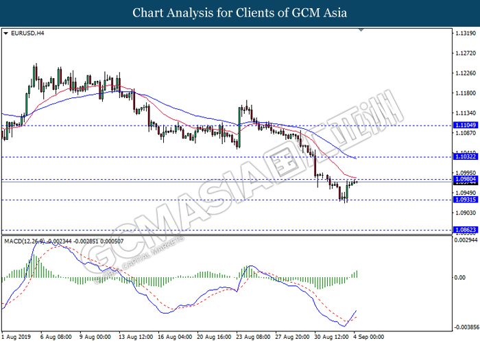
Task: Select the 1.10322 price level label
Action: coord(465,156)
